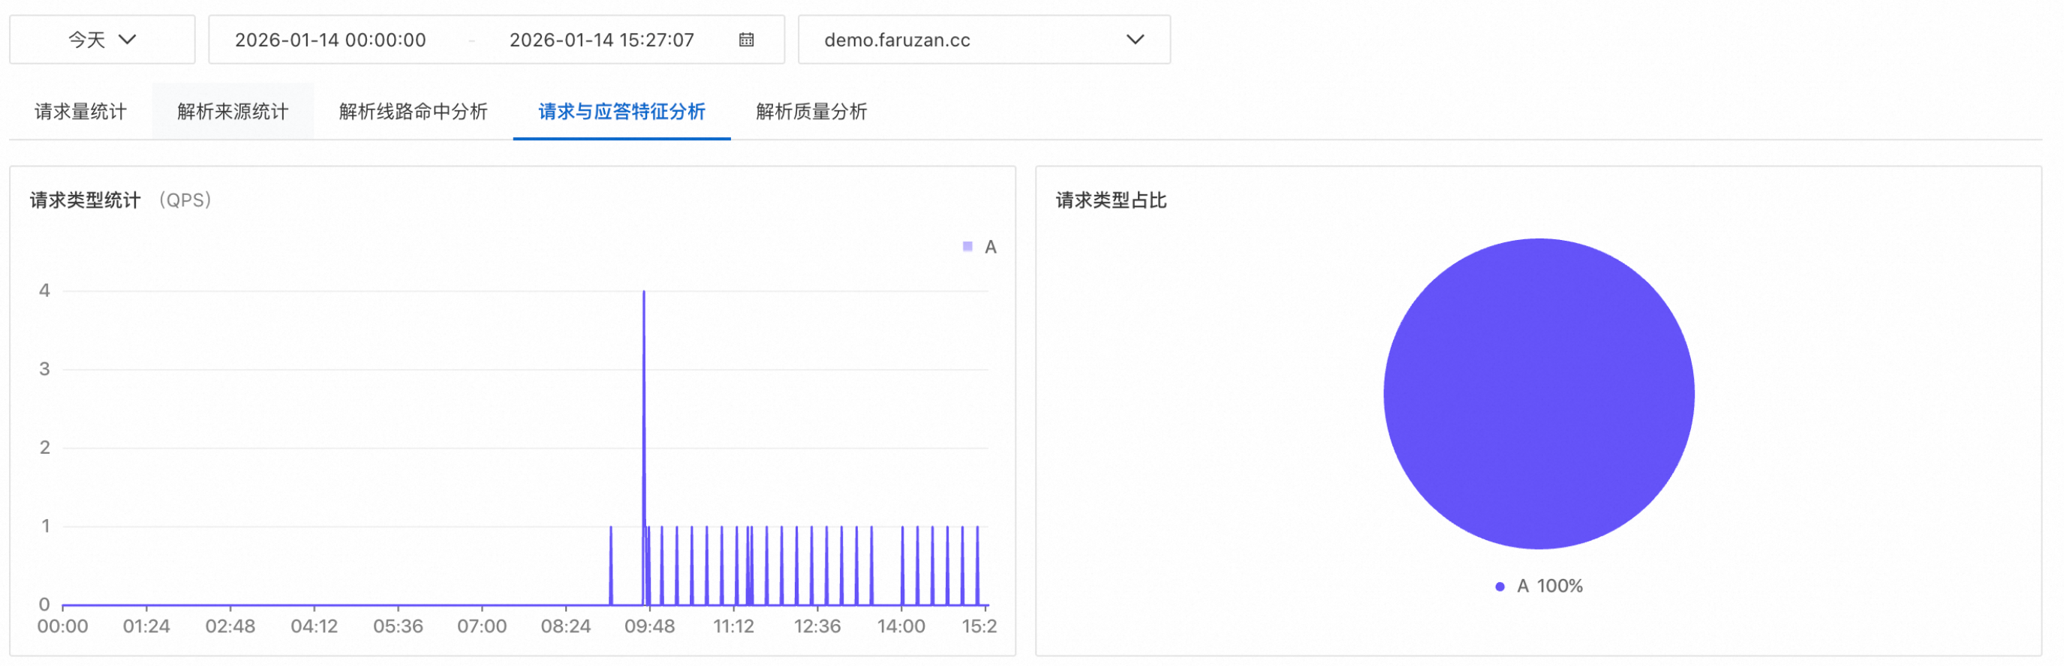2064x666 pixels.
Task: Click the 05:36 x-axis label
Action: (399, 626)
